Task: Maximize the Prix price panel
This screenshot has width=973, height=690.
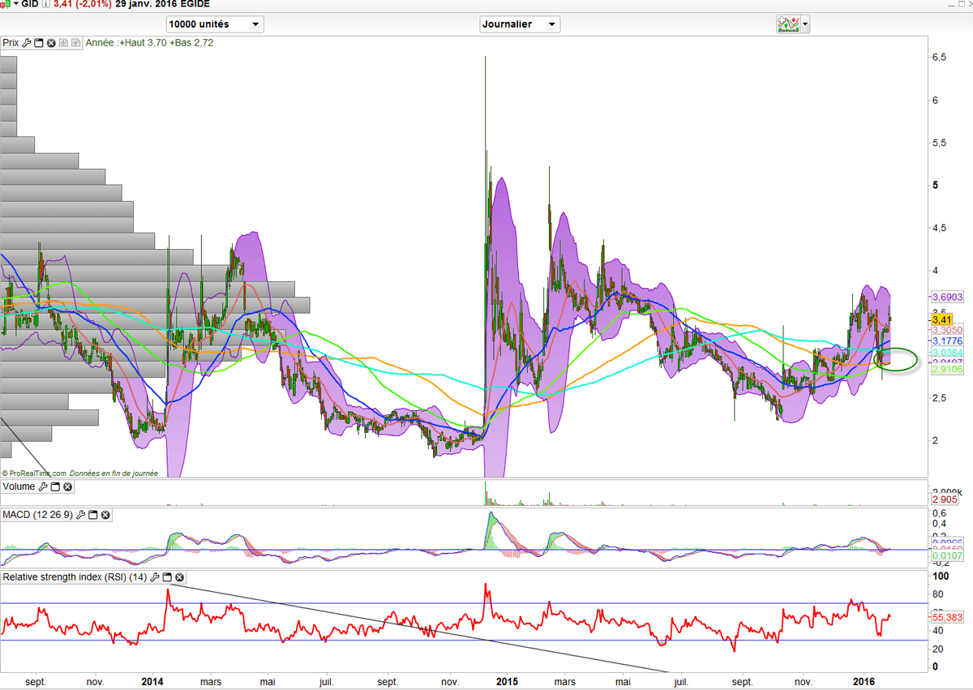Action: (x=38, y=43)
